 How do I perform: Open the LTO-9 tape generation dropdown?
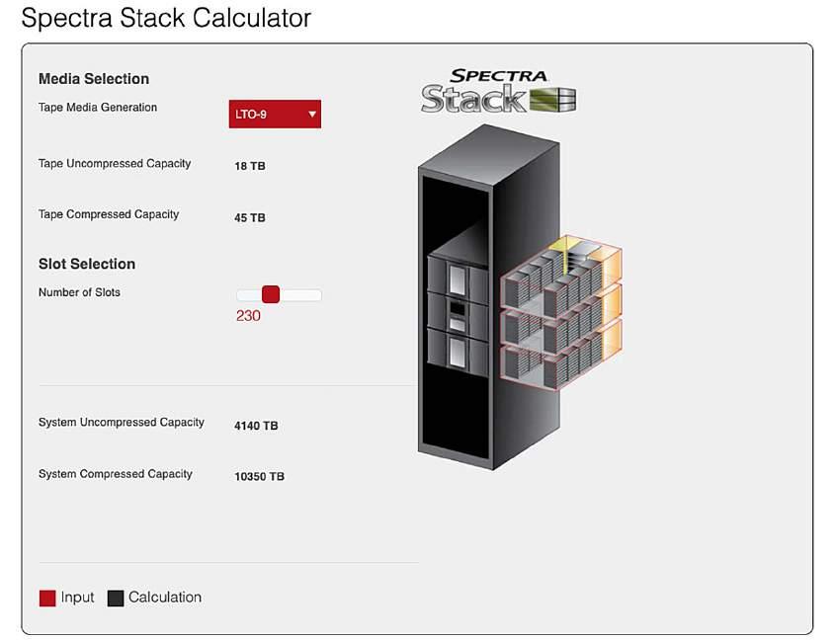[275, 114]
